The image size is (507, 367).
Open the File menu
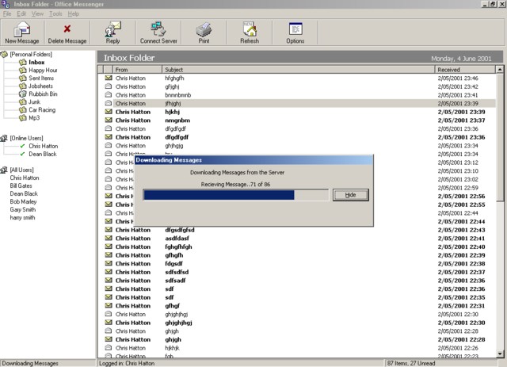click(x=7, y=14)
